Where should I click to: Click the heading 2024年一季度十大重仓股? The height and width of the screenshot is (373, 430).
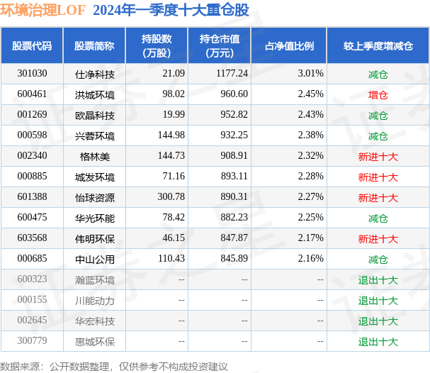point(171,10)
